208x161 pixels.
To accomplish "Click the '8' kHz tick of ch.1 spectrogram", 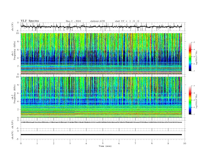I will tap(18, 42).
